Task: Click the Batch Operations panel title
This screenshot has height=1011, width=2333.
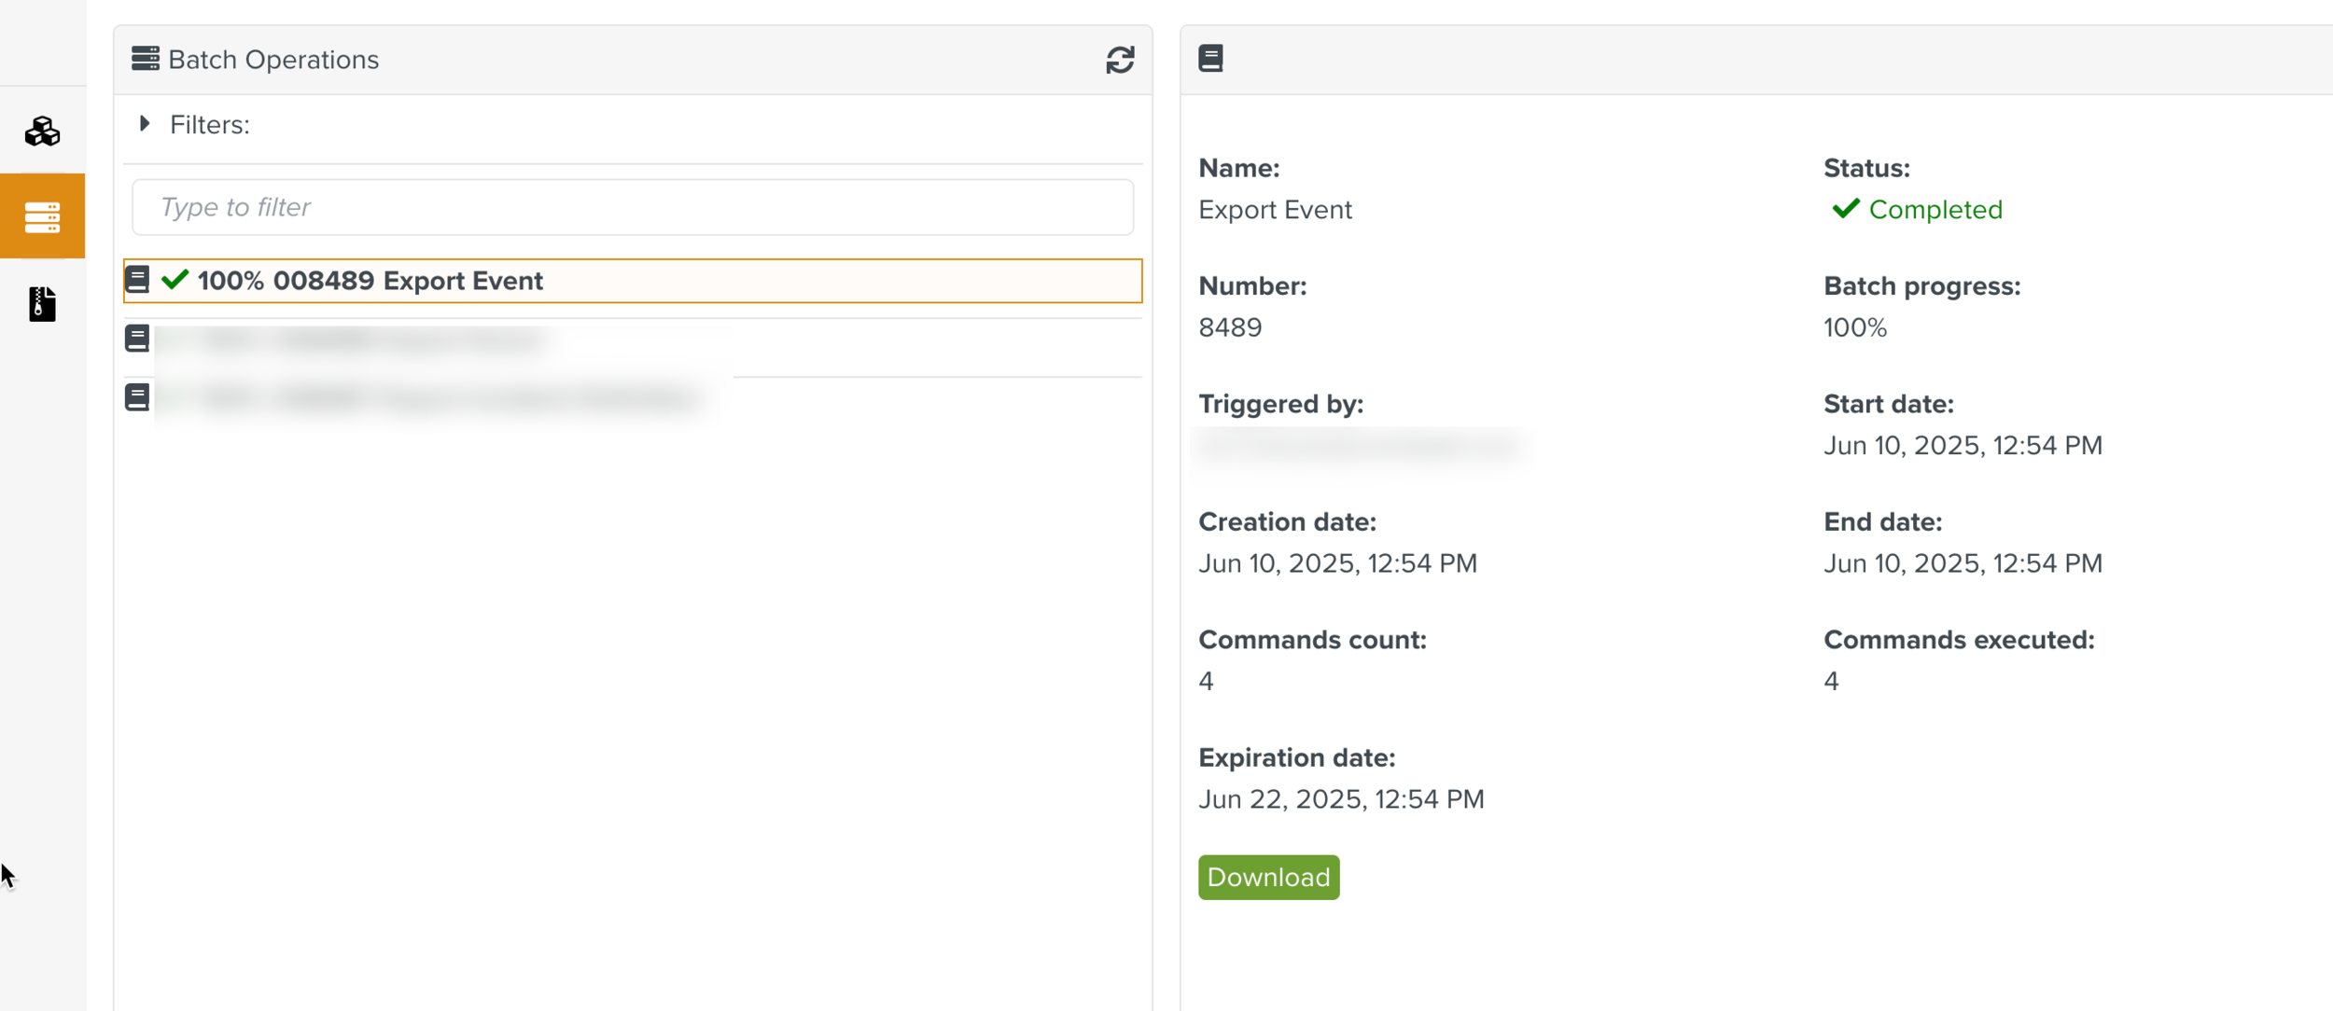Action: [x=272, y=60]
